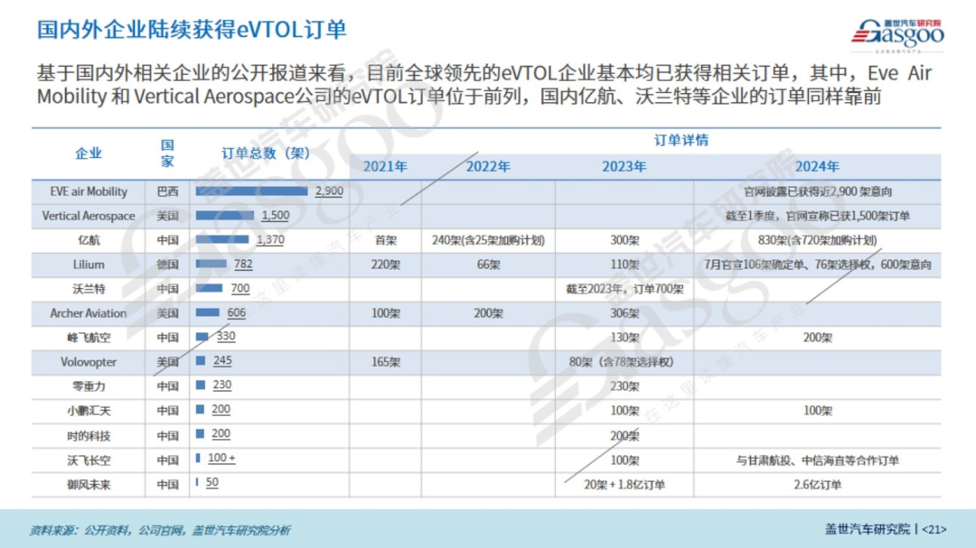The image size is (976, 548).
Task: Click '20架 + 1.8亿订单' cell
Action: (x=624, y=485)
